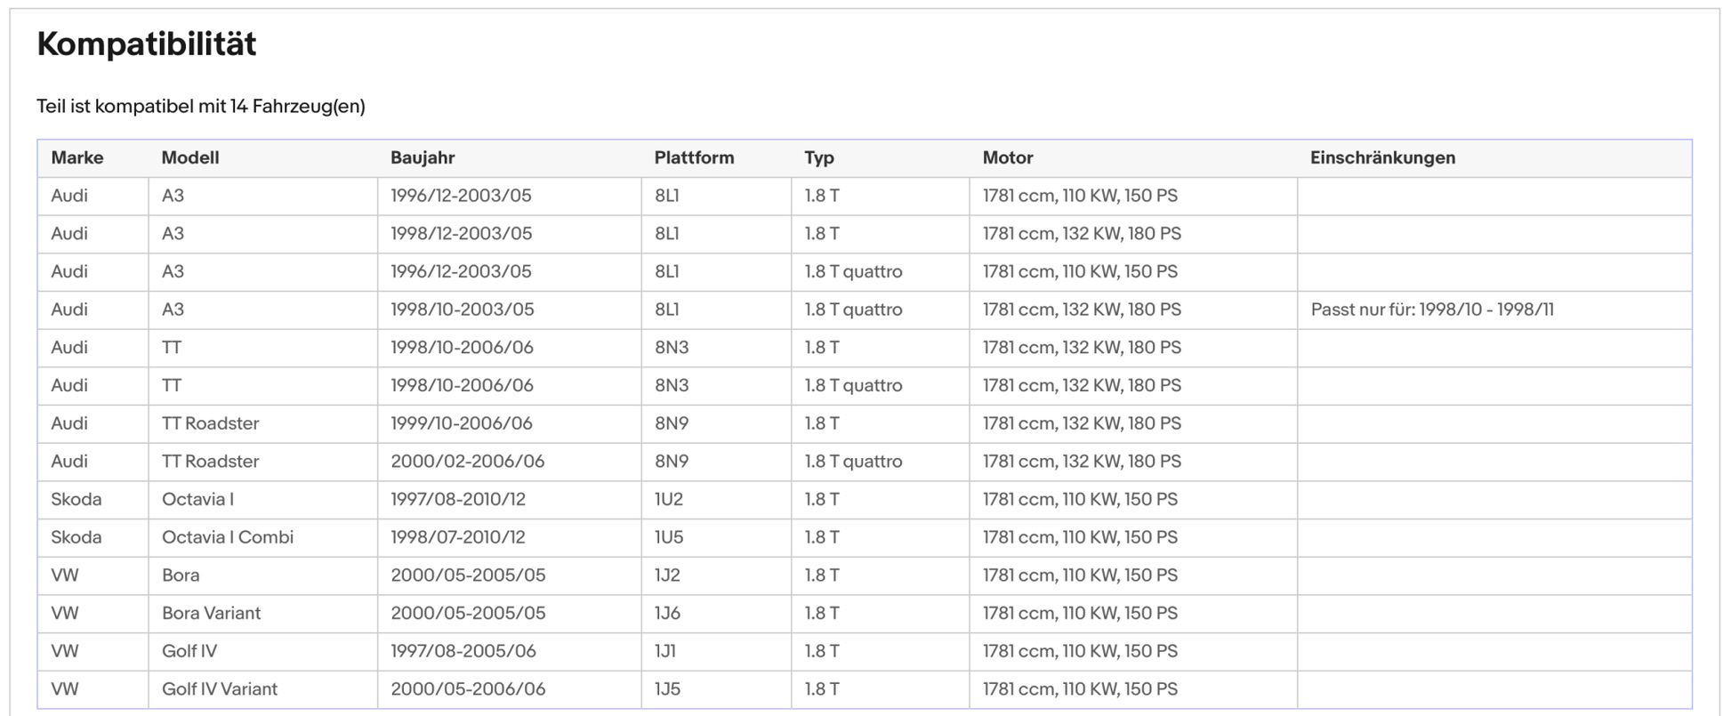
Task: Click the Golf IV Variant model cell
Action: (220, 689)
